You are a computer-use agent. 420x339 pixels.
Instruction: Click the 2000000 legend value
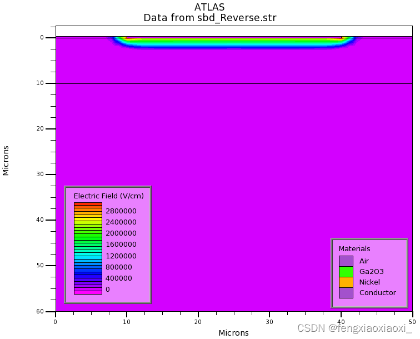point(121,233)
